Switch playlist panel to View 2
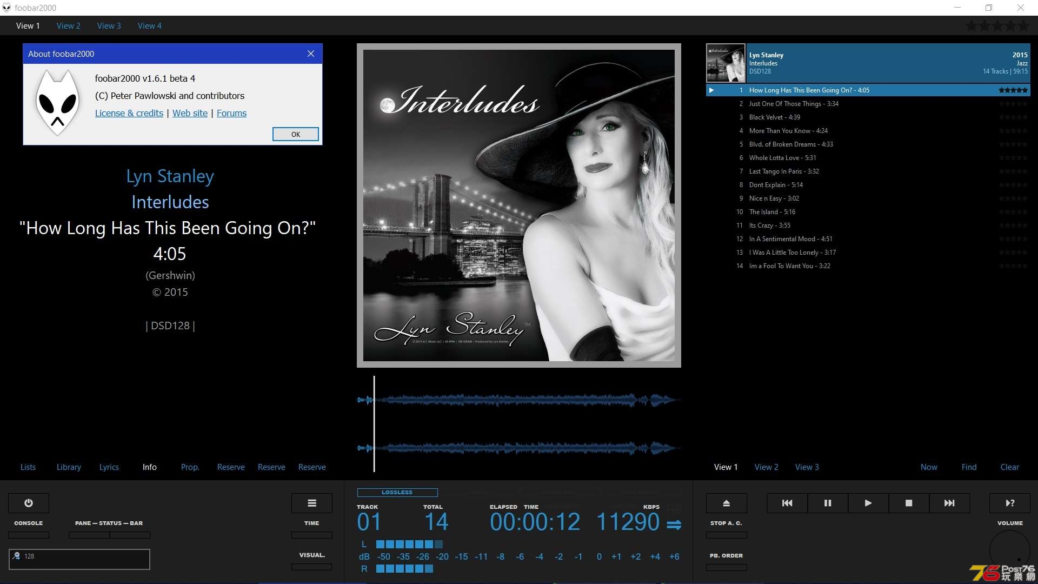This screenshot has height=584, width=1038. click(x=767, y=467)
